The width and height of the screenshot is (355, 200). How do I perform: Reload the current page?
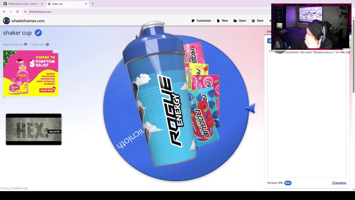tap(17, 12)
